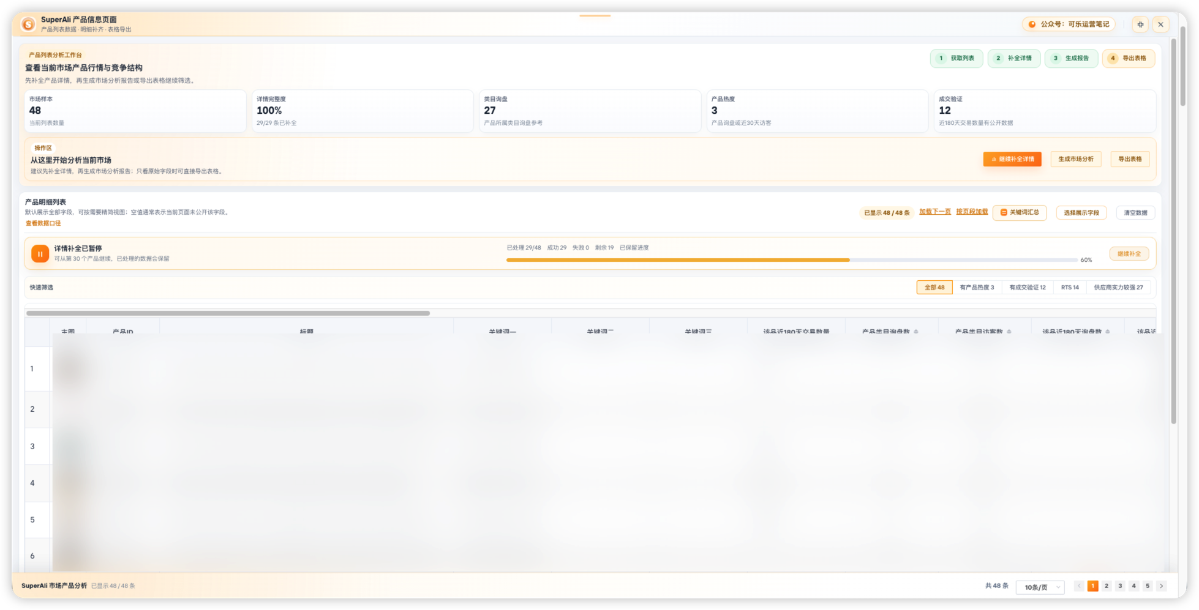
Task: Click the 已显示 48 / 48 条 badge
Action: [x=887, y=213]
